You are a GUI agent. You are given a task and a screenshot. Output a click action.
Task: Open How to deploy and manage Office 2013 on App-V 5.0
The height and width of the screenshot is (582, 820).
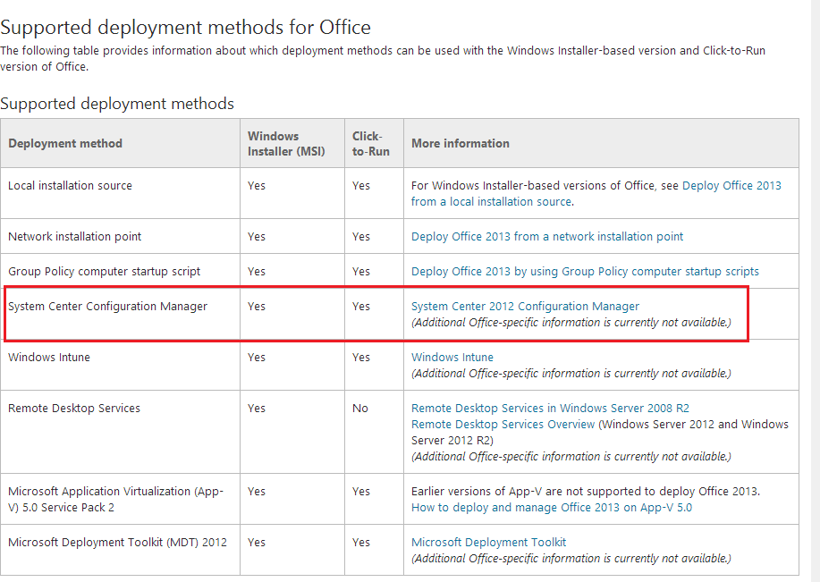[x=551, y=508]
